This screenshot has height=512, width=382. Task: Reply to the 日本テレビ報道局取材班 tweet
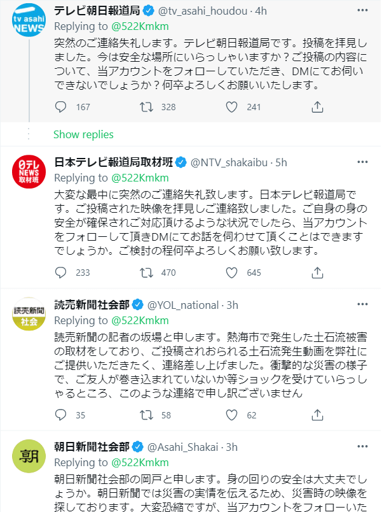pos(60,273)
